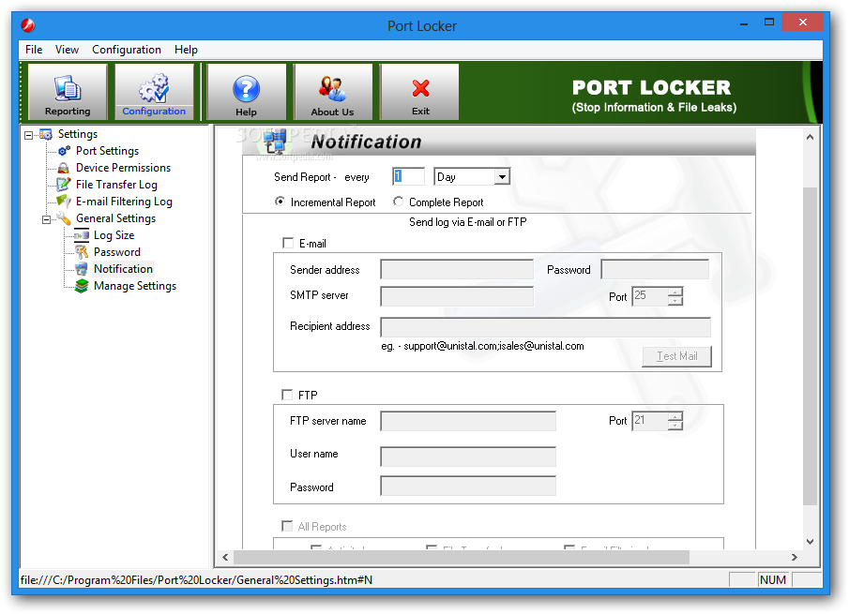
Task: Click the horizontal scrollbar thumb
Action: click(x=462, y=557)
